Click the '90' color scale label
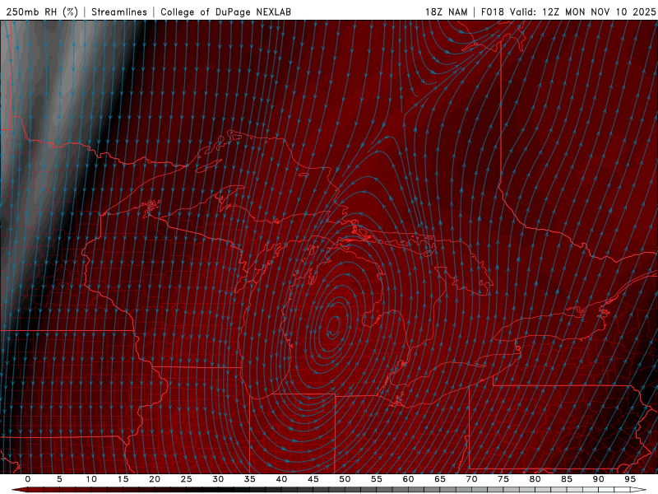The image size is (658, 494). pos(598,479)
